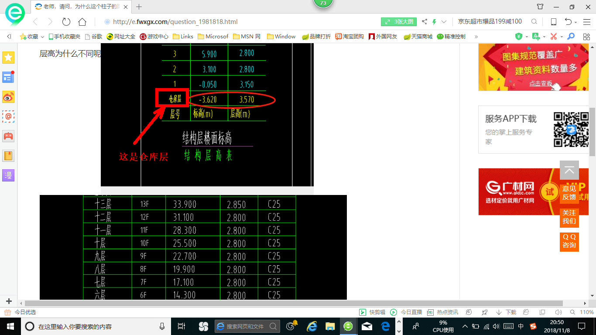
Task: Open 今日直播 in the status bar
Action: point(406,312)
